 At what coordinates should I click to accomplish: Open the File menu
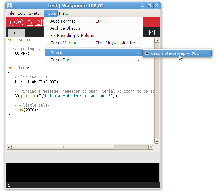(x=11, y=13)
